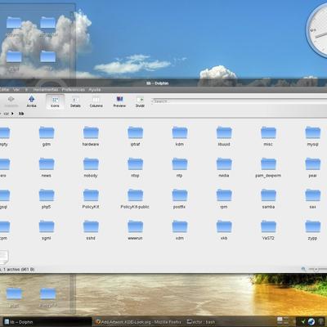Open the Herramientas menu
Viewport: 327px width, 327px height.
(x=45, y=89)
